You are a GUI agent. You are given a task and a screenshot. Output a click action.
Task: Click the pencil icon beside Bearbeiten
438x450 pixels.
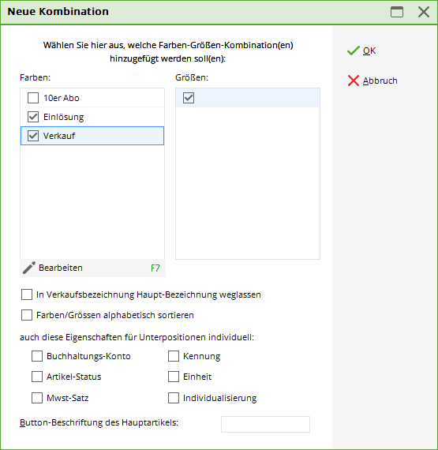coord(29,268)
